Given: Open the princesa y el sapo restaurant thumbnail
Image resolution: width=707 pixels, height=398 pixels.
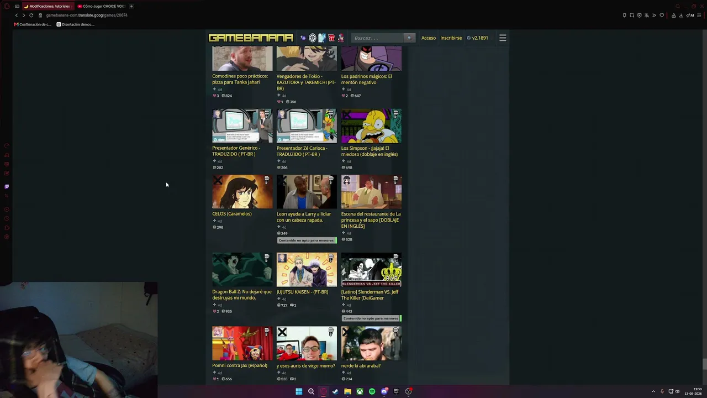Looking at the screenshot, I should pyautogui.click(x=371, y=192).
